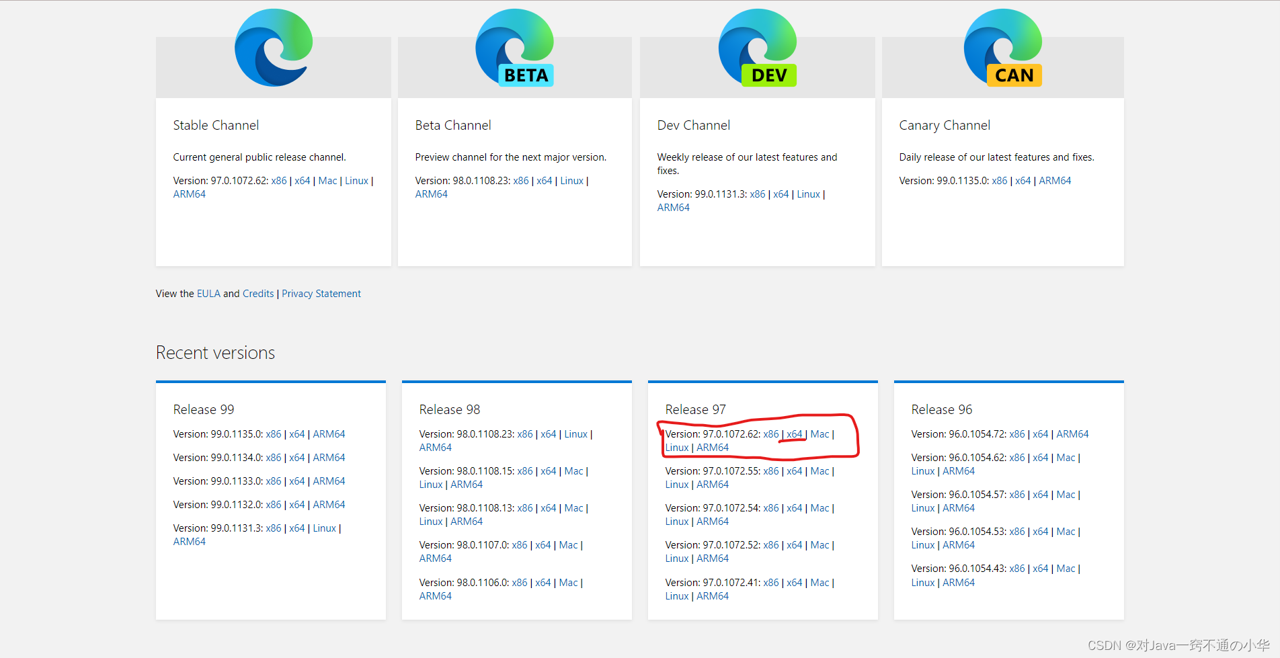This screenshot has height=658, width=1280.
Task: Download Dev Channel ARM64 driver
Action: tap(674, 208)
